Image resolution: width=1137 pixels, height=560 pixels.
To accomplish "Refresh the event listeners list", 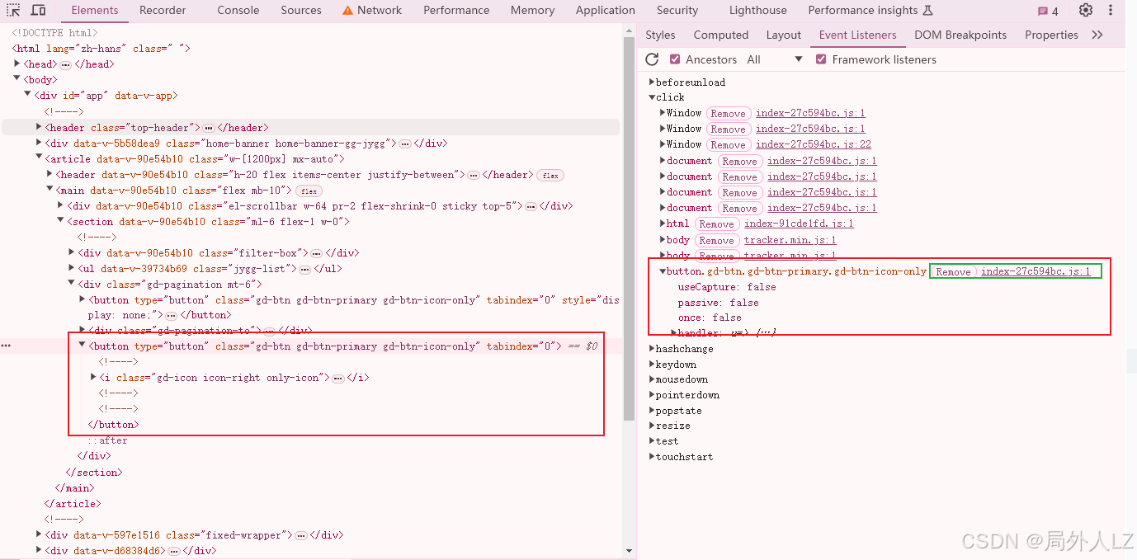I will (652, 59).
